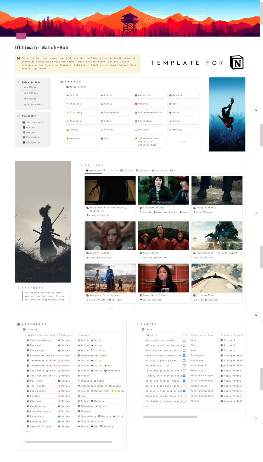Click the GENRES section heading icon
The height and width of the screenshot is (462, 263).
click(62, 82)
